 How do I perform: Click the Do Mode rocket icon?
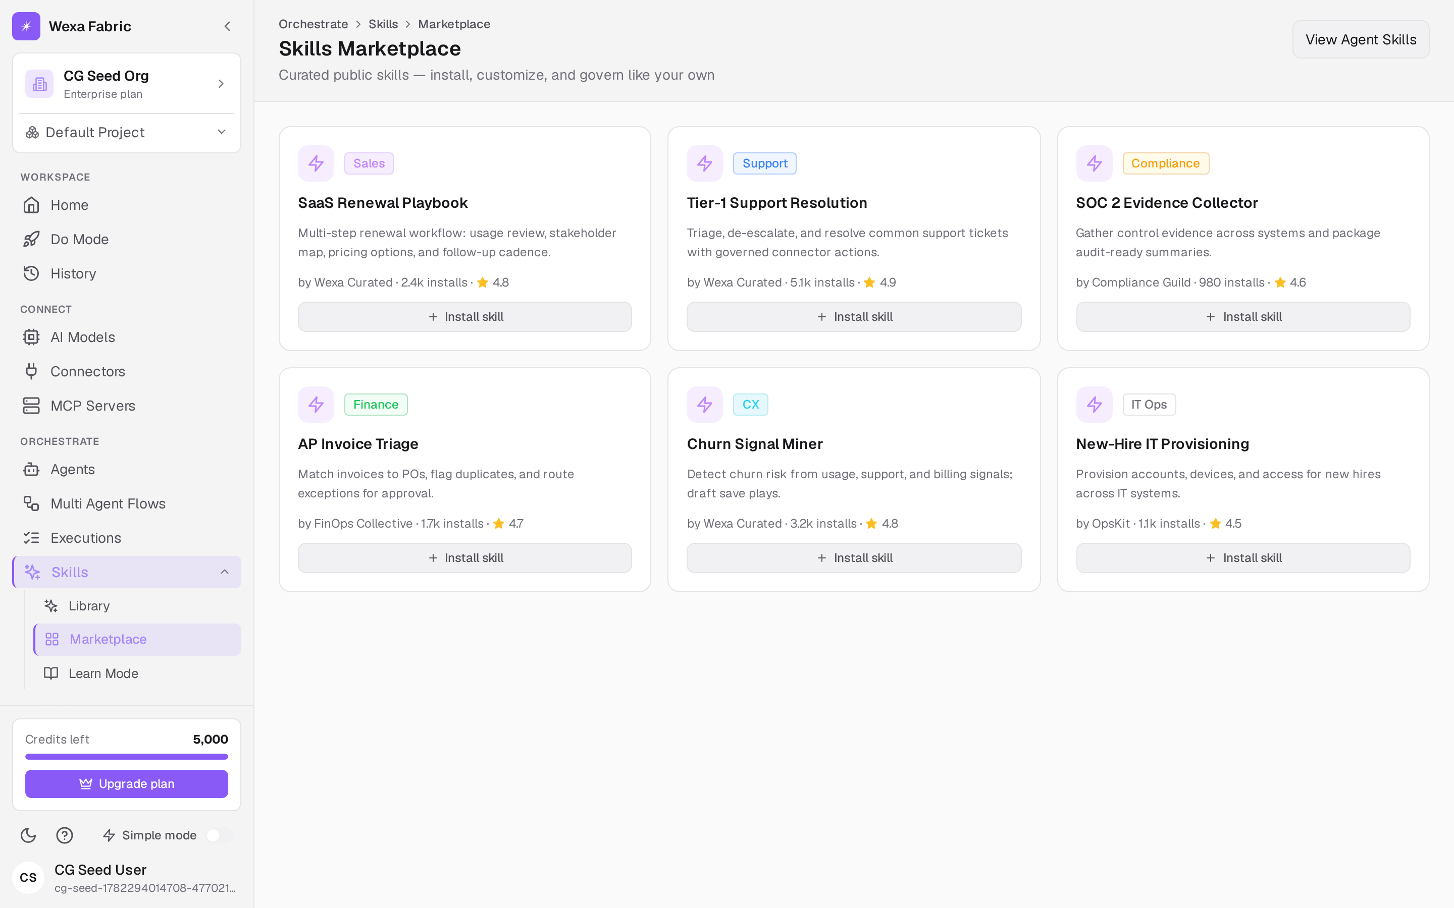(31, 239)
